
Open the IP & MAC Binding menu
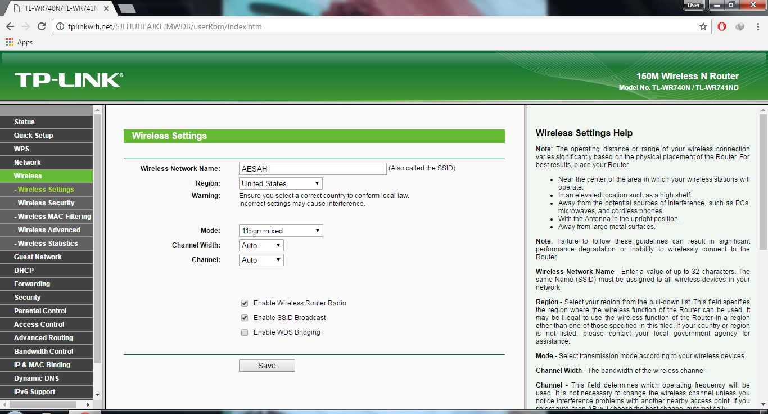tap(46, 365)
